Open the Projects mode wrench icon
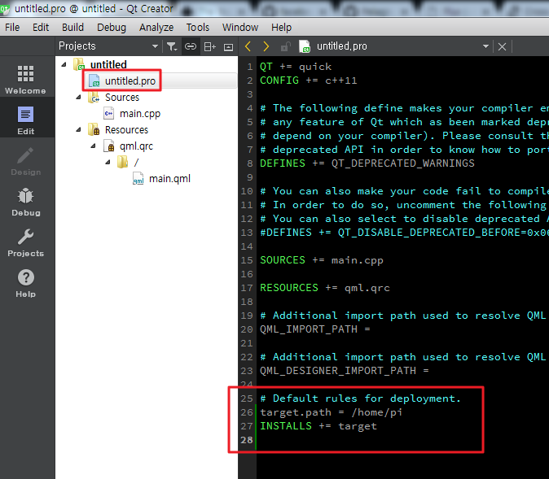The image size is (549, 479). (25, 242)
